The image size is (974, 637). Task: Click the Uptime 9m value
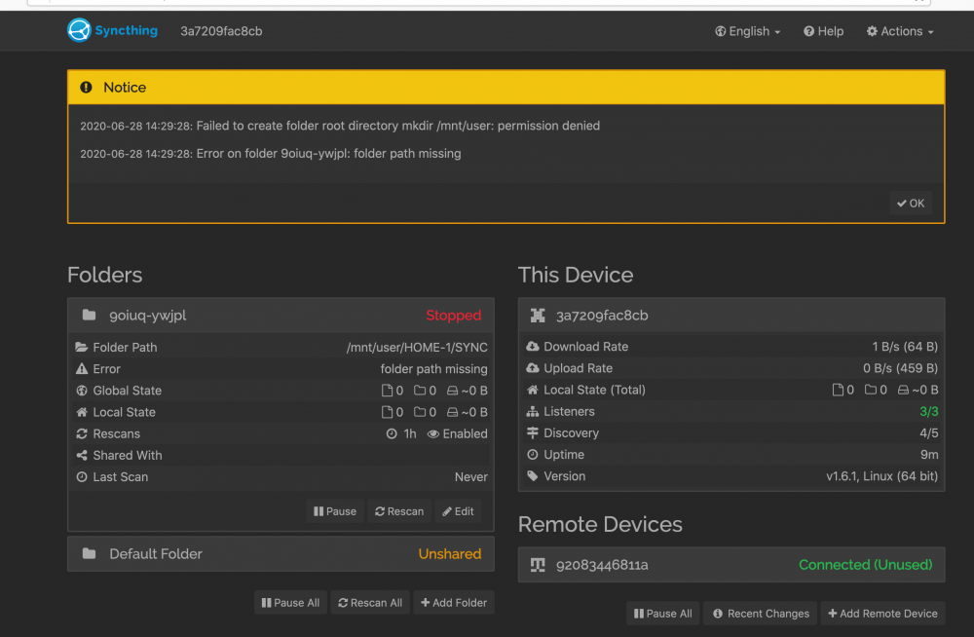(929, 454)
